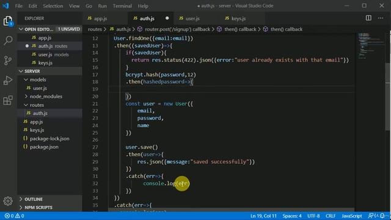Click Ln 19, Col 11 status item
Screen dimensions: 391x220
pos(263,216)
